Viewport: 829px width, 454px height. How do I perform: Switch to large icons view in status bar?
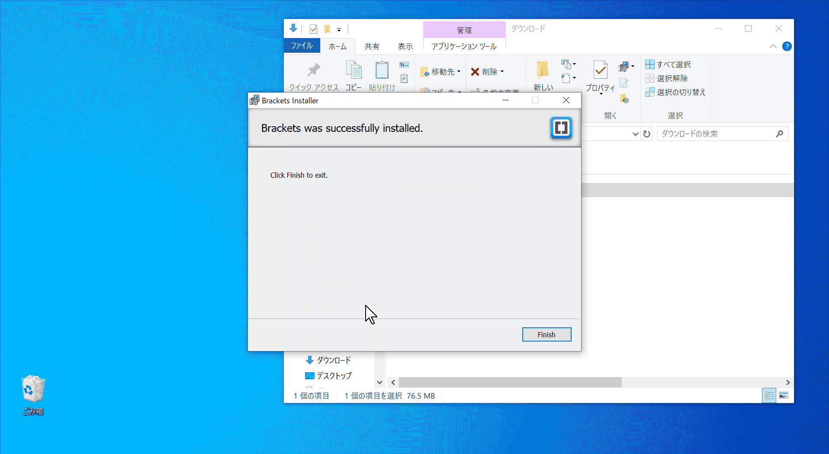pyautogui.click(x=784, y=396)
